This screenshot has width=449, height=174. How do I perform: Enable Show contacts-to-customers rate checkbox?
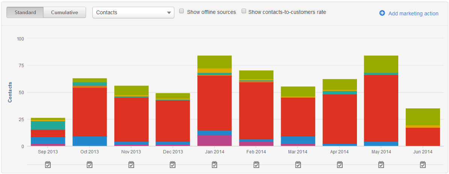[x=244, y=11]
